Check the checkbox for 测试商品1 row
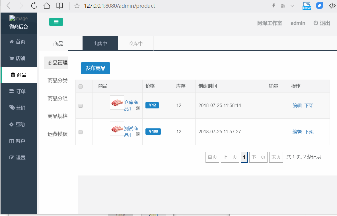Viewport: 337px width, 216px height. [81, 132]
